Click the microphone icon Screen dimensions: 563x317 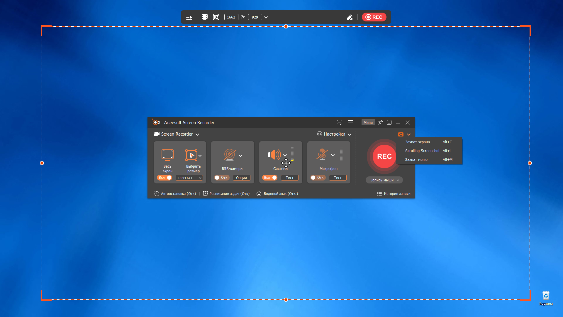[322, 154]
